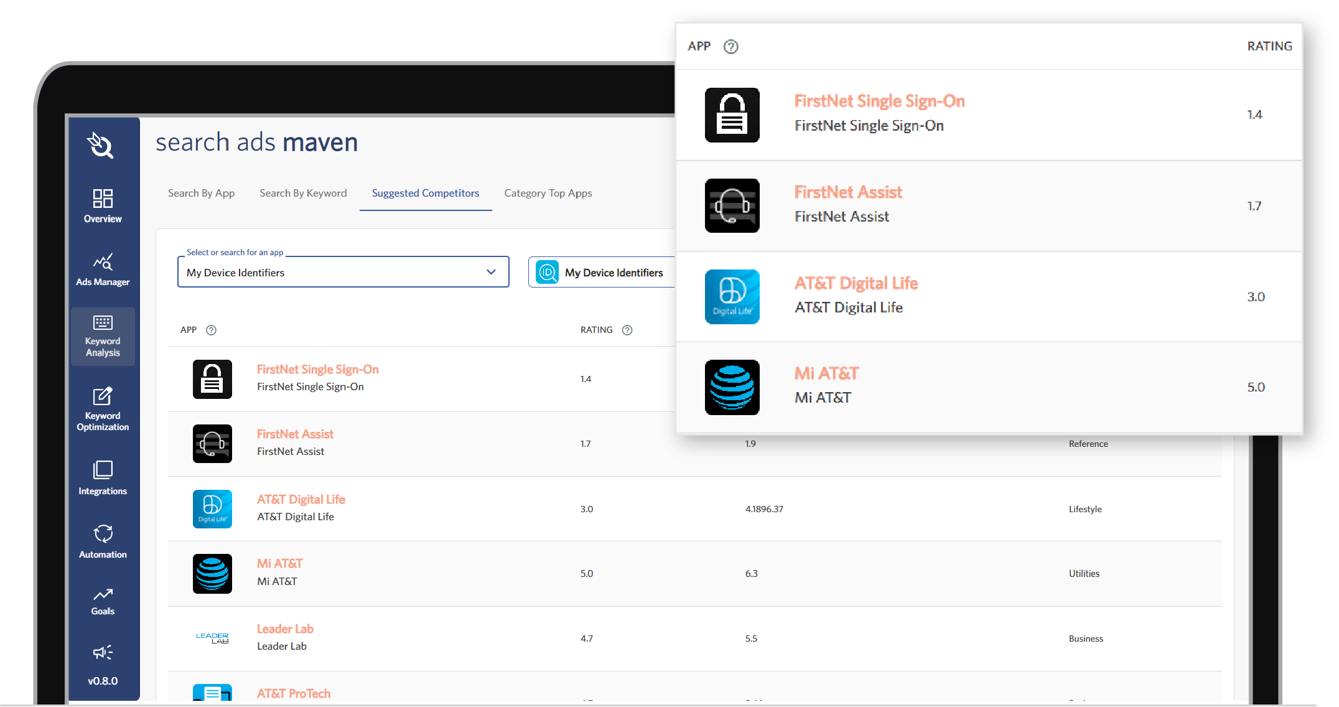This screenshot has width=1339, height=707.
Task: Click the 3.0 rating in main table
Action: (587, 509)
